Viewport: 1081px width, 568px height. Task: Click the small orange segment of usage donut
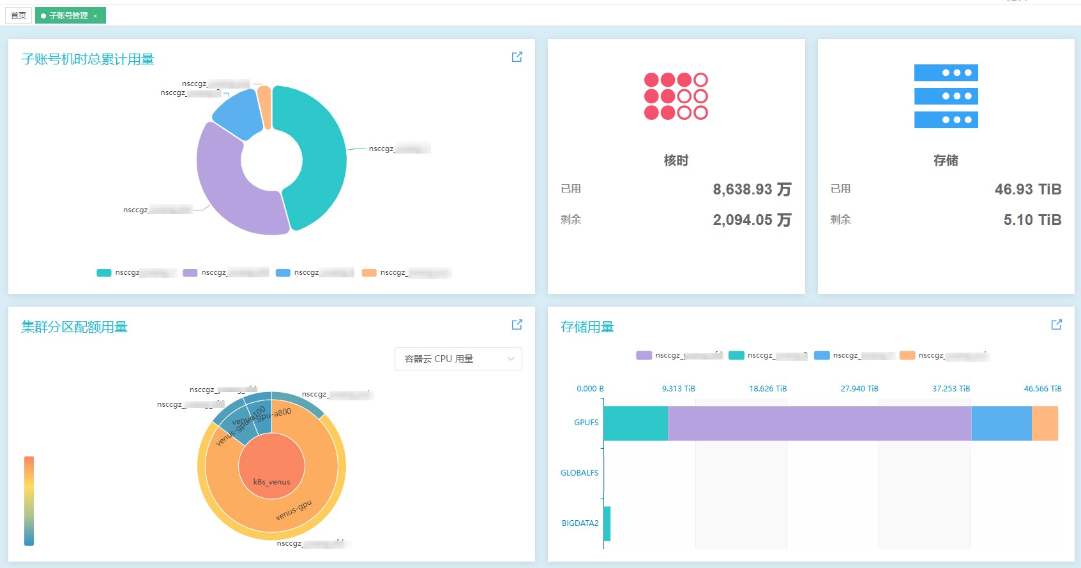(x=265, y=107)
